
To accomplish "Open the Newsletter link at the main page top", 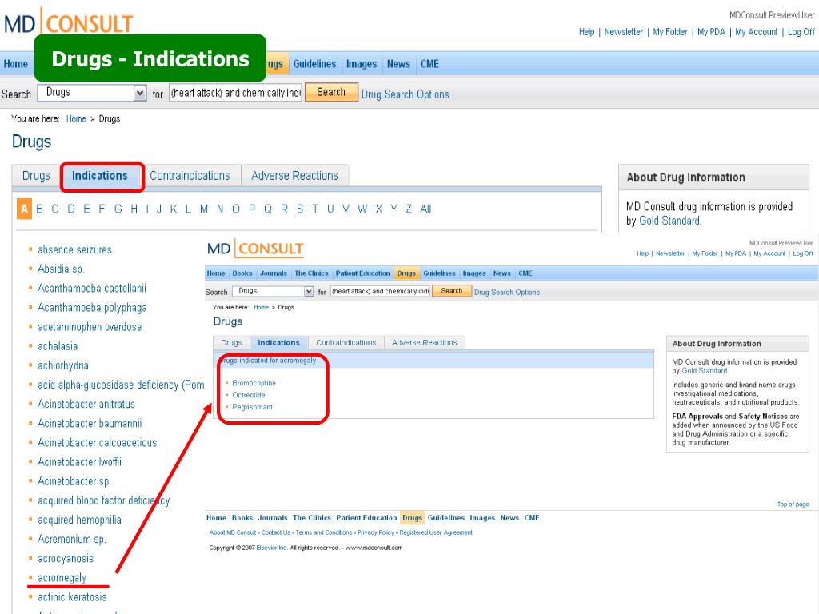I will [624, 32].
